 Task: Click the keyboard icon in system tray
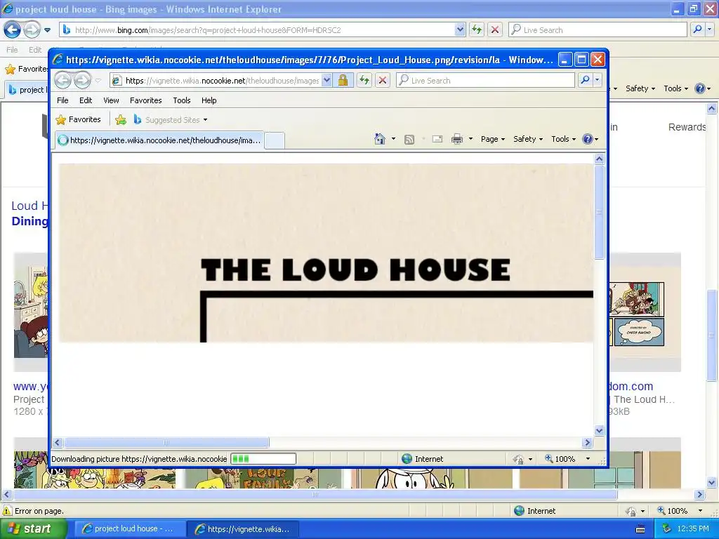[640, 529]
